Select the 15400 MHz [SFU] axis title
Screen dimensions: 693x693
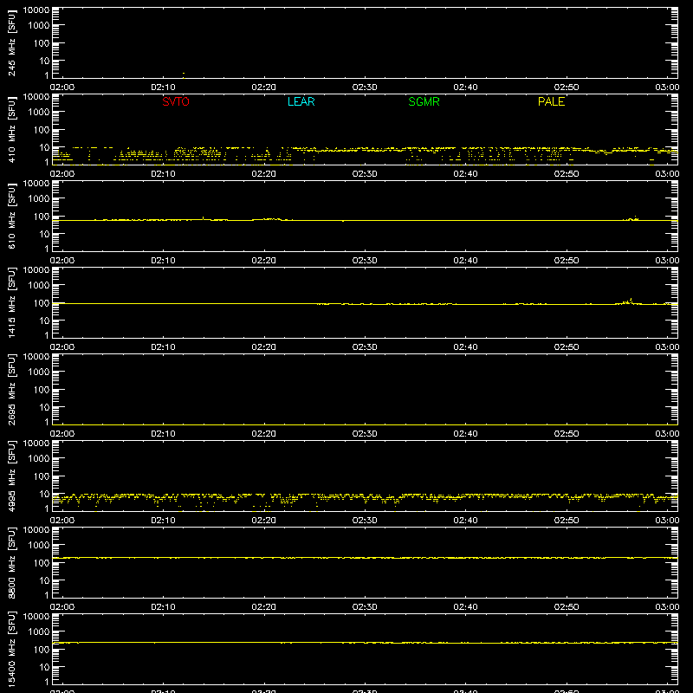(11, 649)
